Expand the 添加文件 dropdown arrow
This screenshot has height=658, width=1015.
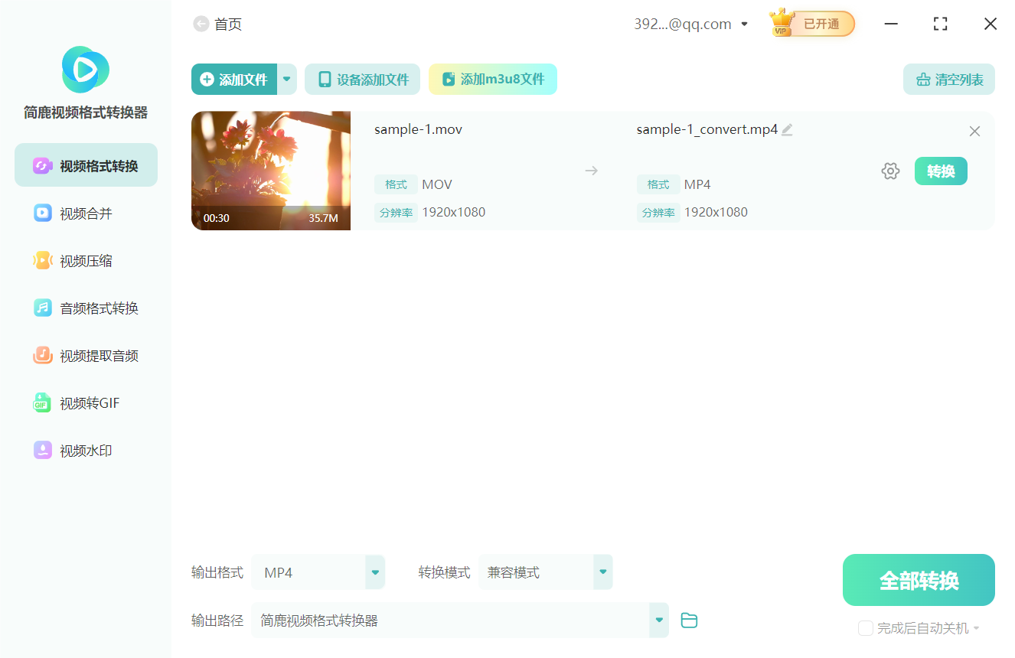(286, 79)
